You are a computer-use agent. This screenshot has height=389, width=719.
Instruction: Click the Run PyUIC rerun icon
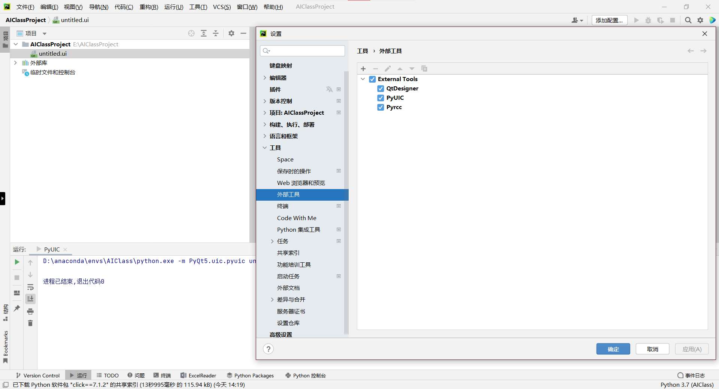point(16,262)
